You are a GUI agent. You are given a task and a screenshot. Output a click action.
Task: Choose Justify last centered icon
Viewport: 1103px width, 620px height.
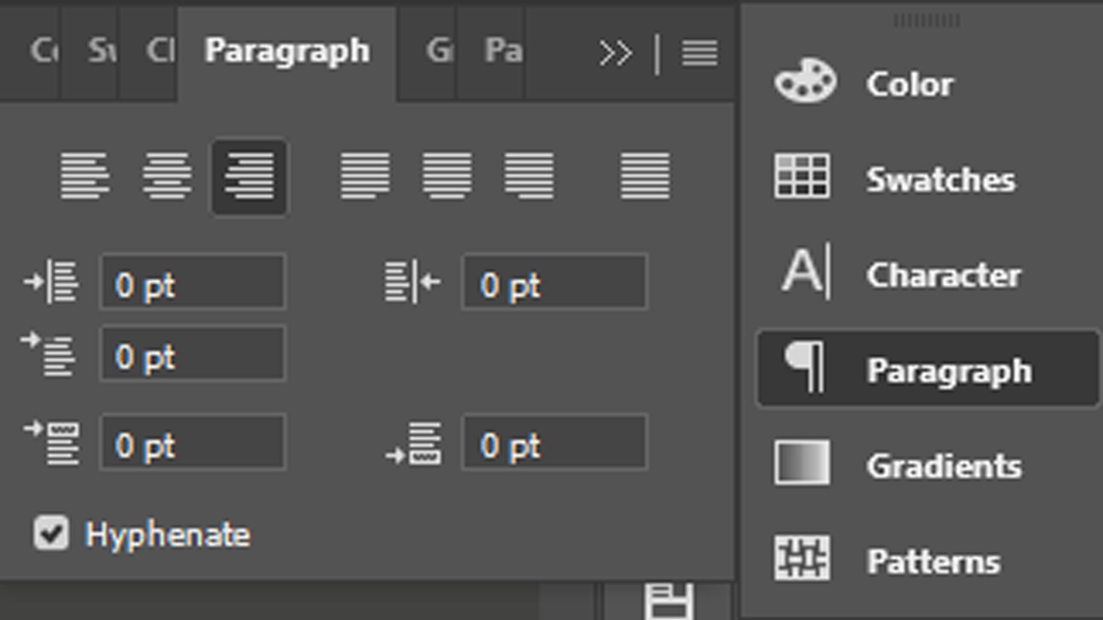coord(447,176)
